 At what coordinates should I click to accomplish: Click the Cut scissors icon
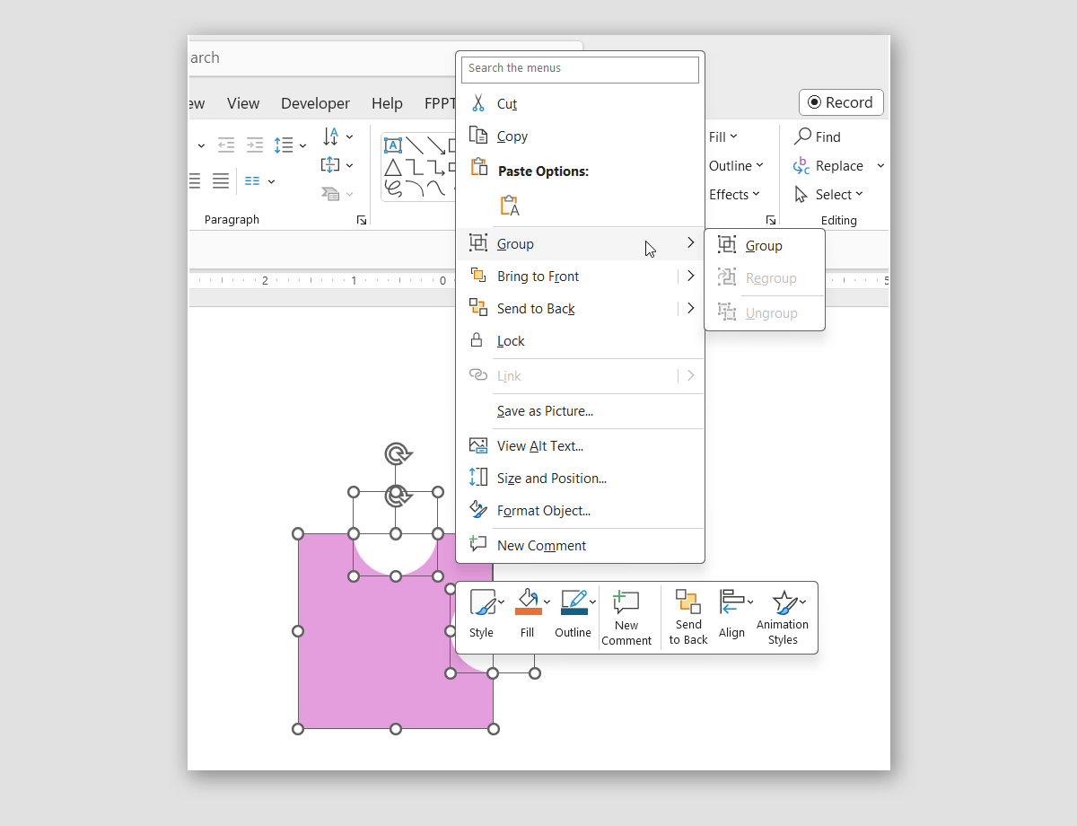(478, 103)
